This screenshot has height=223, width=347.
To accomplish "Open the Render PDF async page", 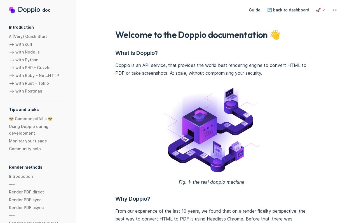I will (26, 208).
